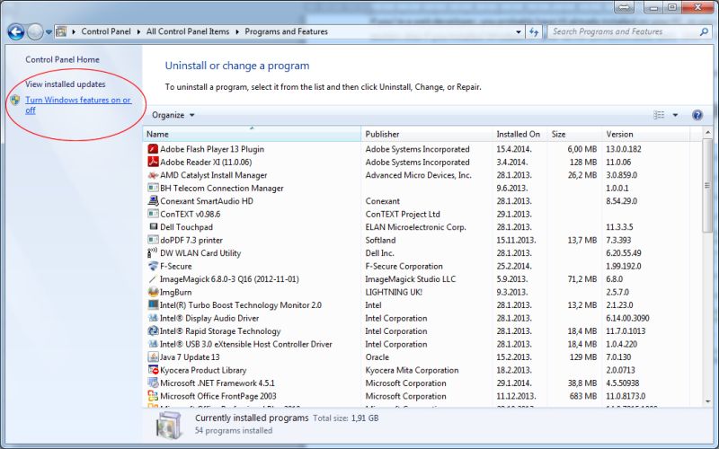Click the Kyocera Product Library icon
This screenshot has width=719, height=449.
point(153,370)
